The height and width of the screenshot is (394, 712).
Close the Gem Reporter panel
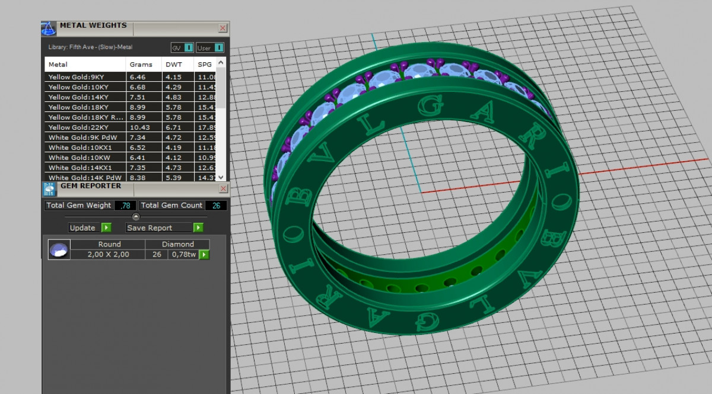223,189
